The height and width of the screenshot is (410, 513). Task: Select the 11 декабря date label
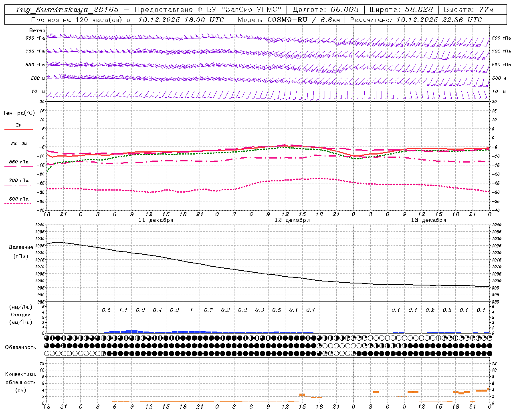click(156, 220)
